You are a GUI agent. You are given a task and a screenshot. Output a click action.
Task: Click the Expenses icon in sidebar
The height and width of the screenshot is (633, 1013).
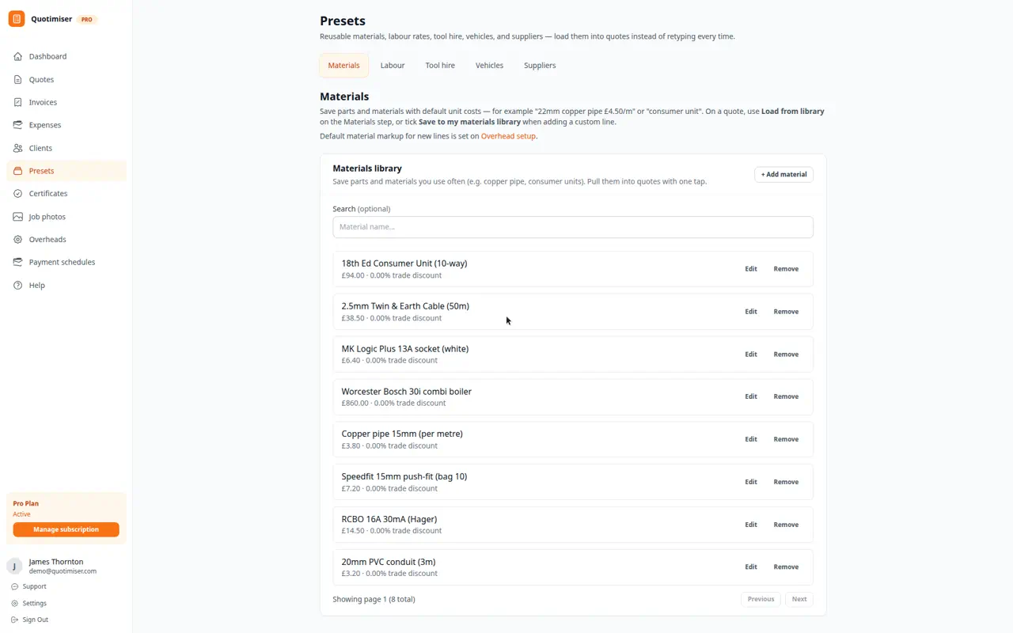(18, 125)
